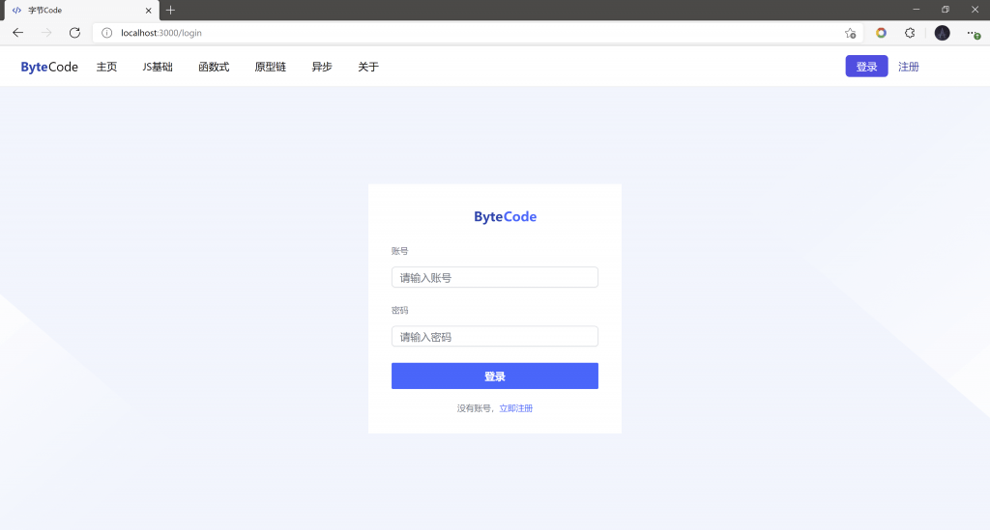
Task: Close the 字节Code browser tab
Action: click(148, 11)
